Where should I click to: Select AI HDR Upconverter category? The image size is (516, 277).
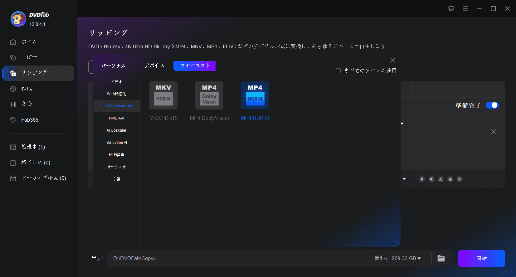[116, 106]
